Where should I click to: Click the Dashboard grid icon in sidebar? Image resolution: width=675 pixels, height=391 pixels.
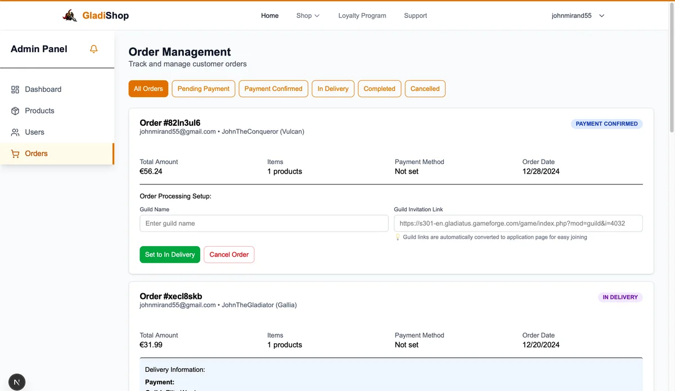click(15, 89)
